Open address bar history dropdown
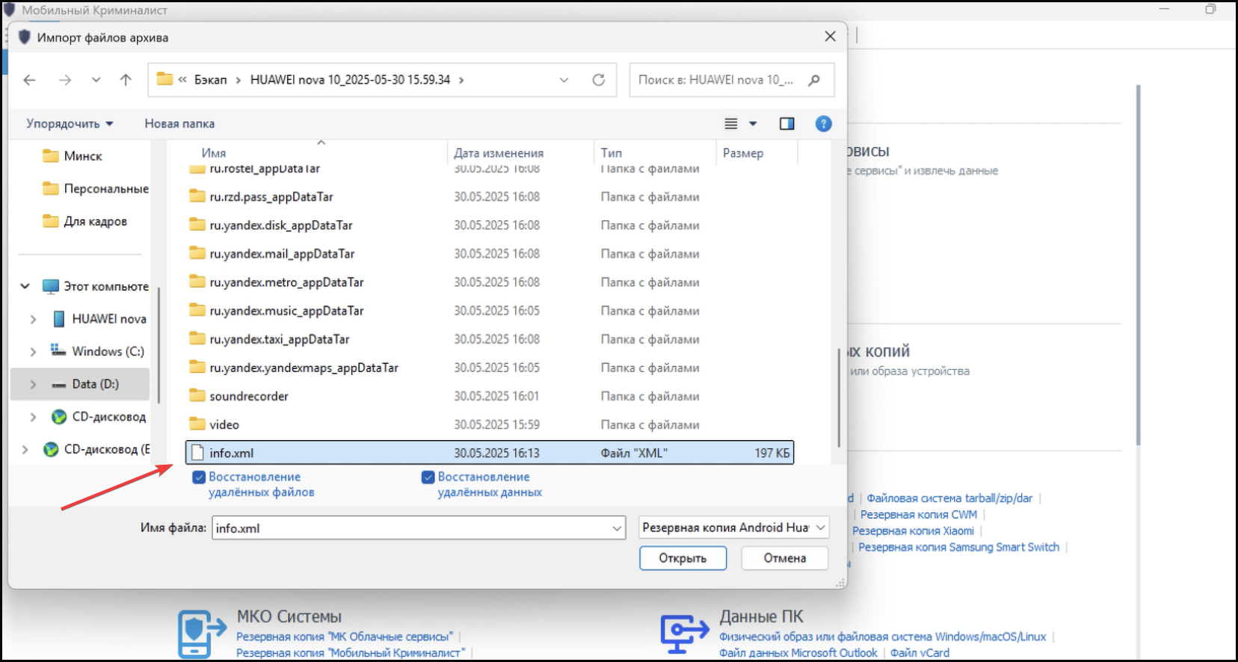Viewport: 1238px width, 662px height. pos(564,80)
